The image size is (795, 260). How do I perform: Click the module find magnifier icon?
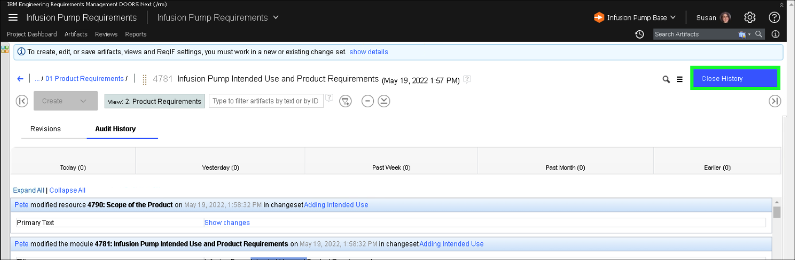[x=666, y=80]
